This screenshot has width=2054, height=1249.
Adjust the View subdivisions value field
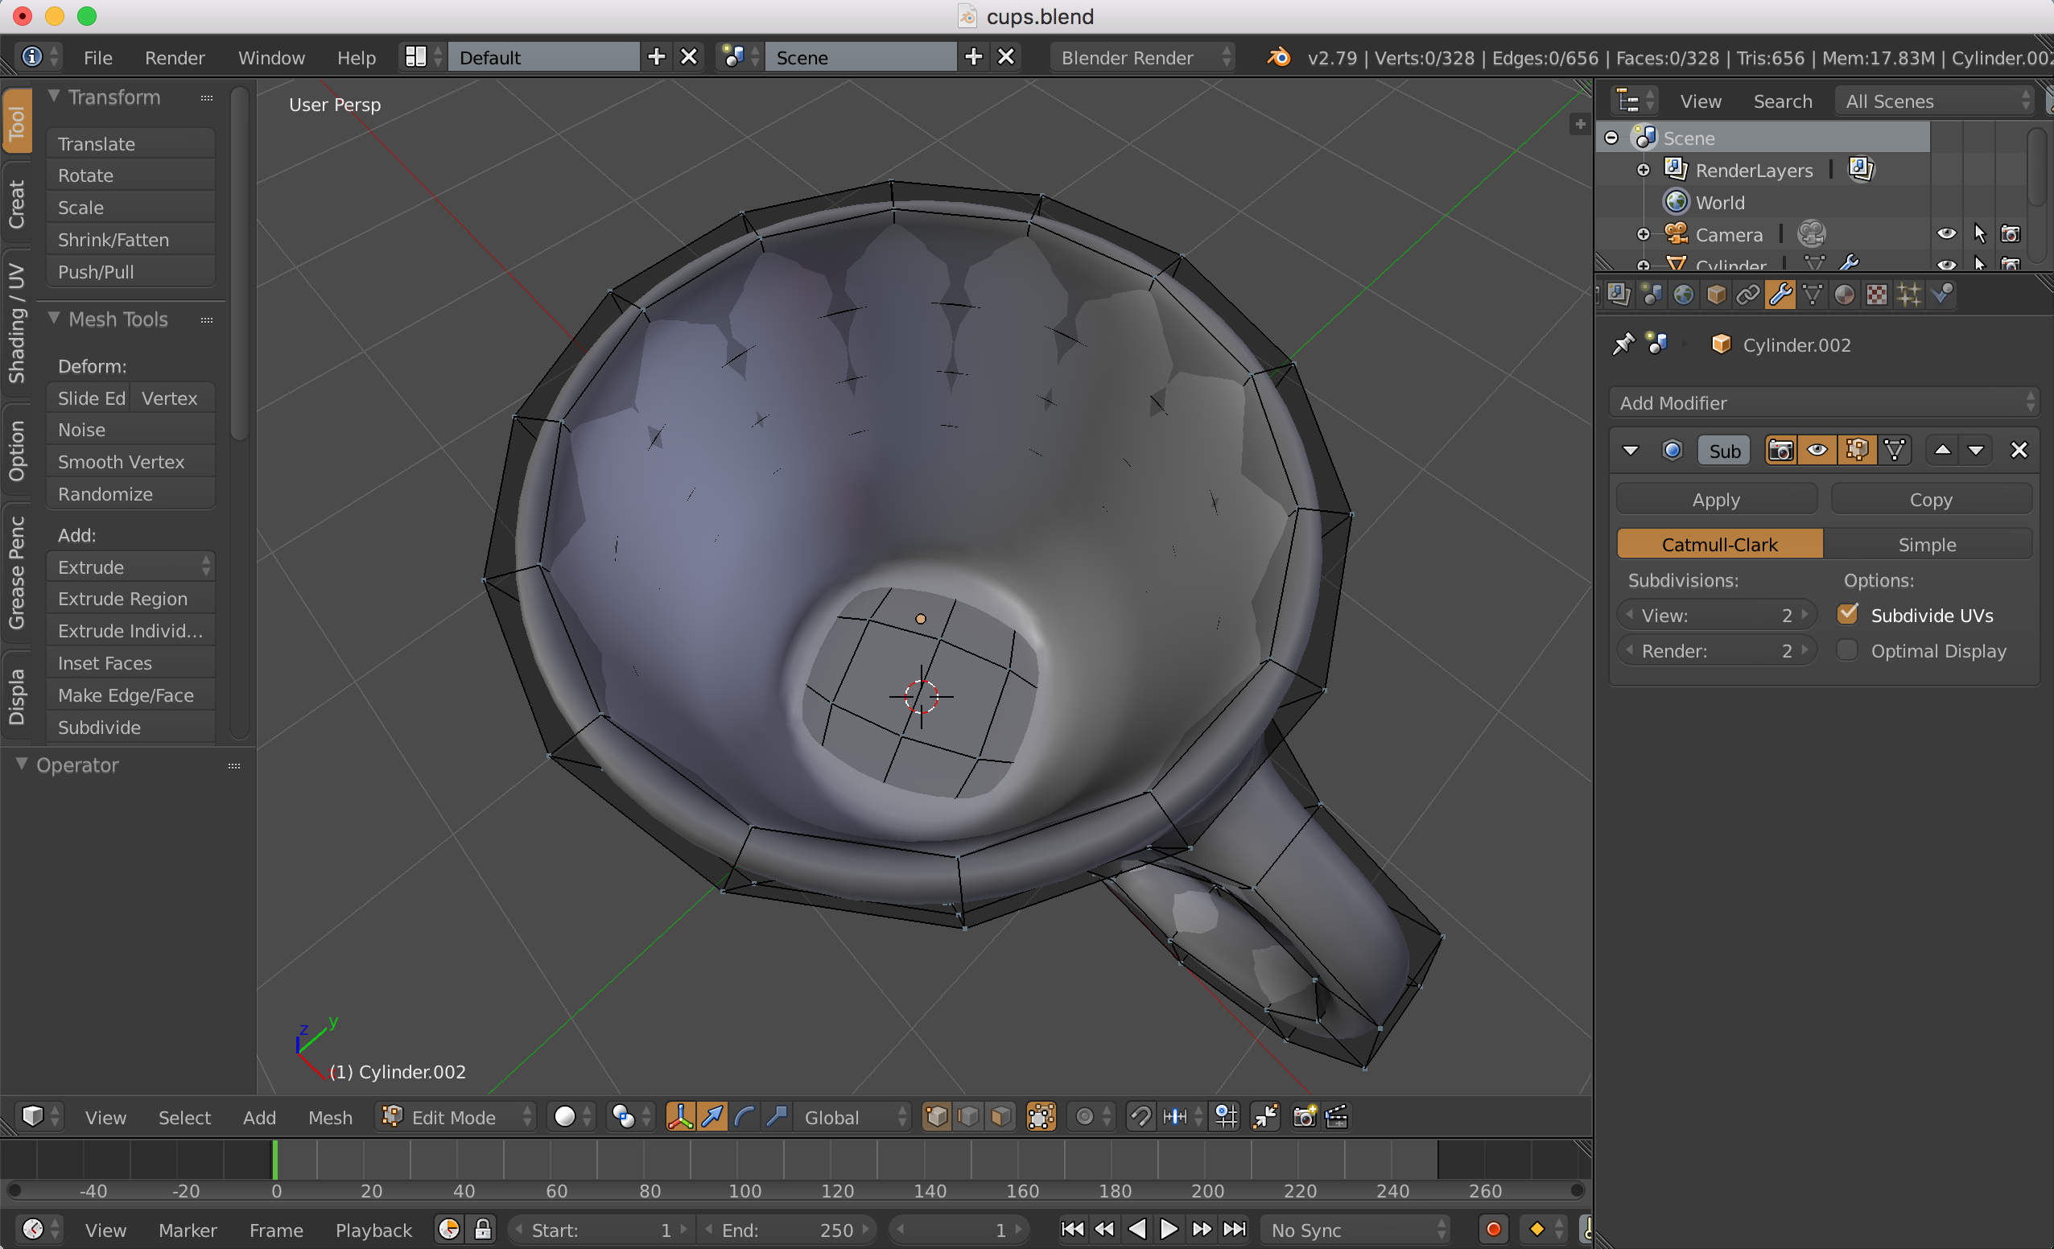coord(1716,616)
